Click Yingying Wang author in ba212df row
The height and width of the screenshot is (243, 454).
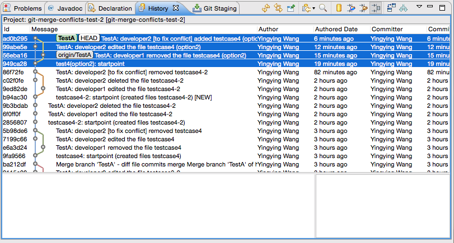pyautogui.click(x=279, y=164)
